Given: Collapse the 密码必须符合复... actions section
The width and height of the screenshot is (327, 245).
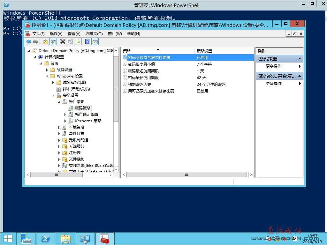Looking at the screenshot, I should tap(300, 76).
